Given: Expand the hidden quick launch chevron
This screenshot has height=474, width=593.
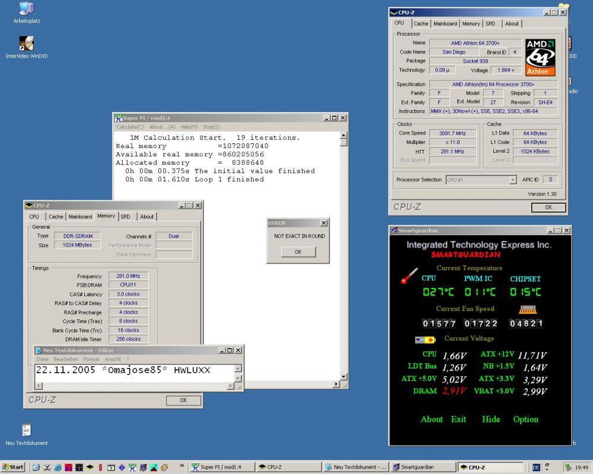Looking at the screenshot, I should pyautogui.click(x=182, y=466).
